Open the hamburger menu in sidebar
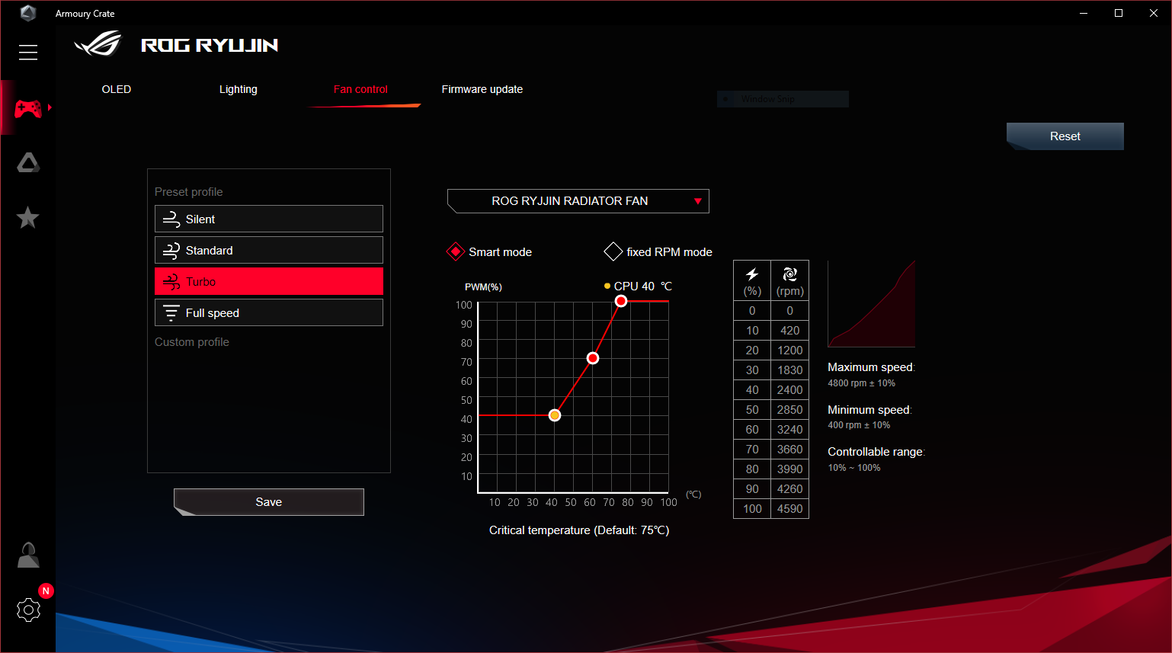The width and height of the screenshot is (1172, 653). click(28, 52)
